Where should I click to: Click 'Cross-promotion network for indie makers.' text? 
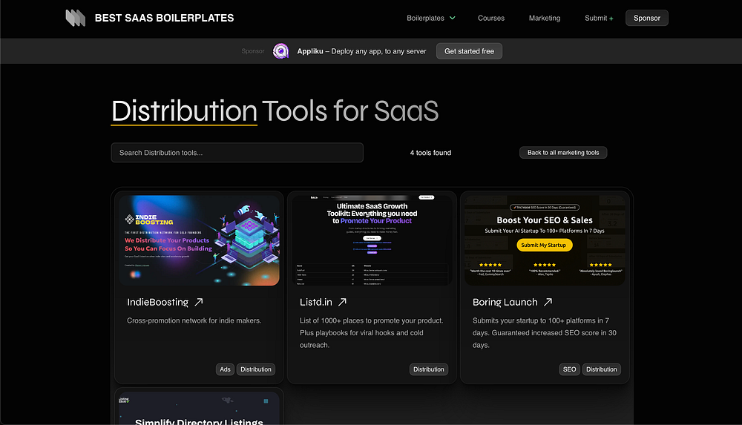click(194, 320)
